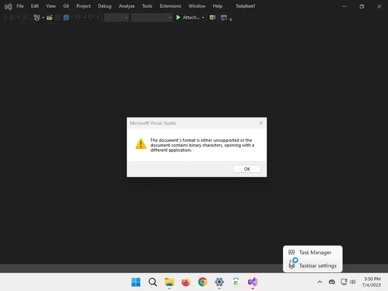Open the Tools menu
Image resolution: width=388 pixels, height=291 pixels.
147,6
